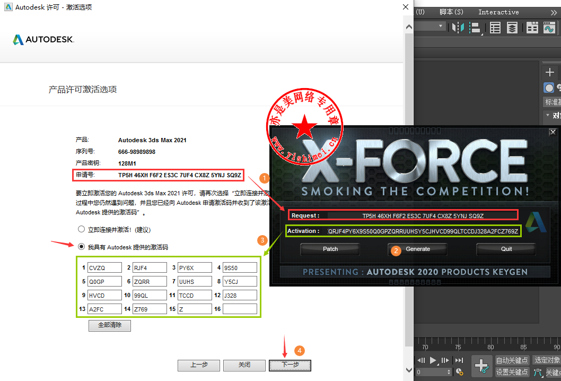Switch to the Create (+) command panel tab

coord(549,72)
